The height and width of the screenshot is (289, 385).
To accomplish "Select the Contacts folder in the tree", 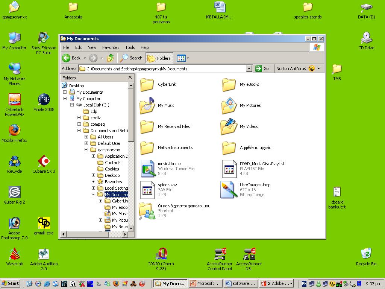I will point(113,163).
